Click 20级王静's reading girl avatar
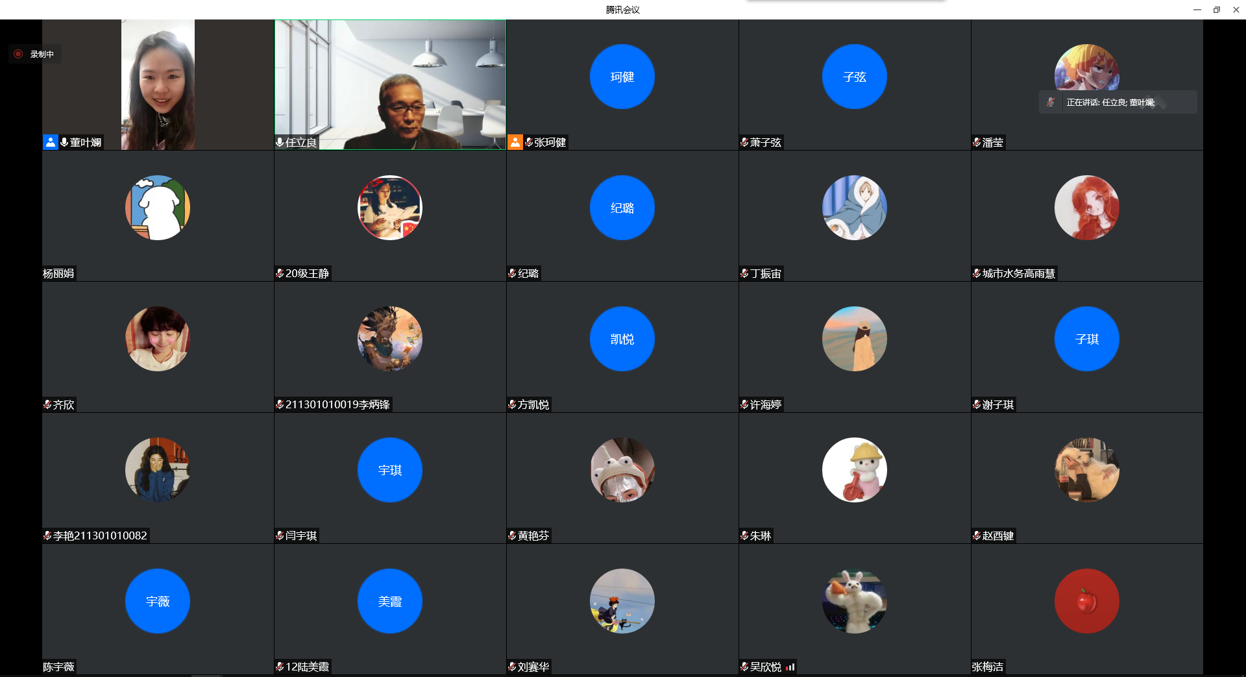Screen dimensions: 1246x677 click(x=390, y=208)
